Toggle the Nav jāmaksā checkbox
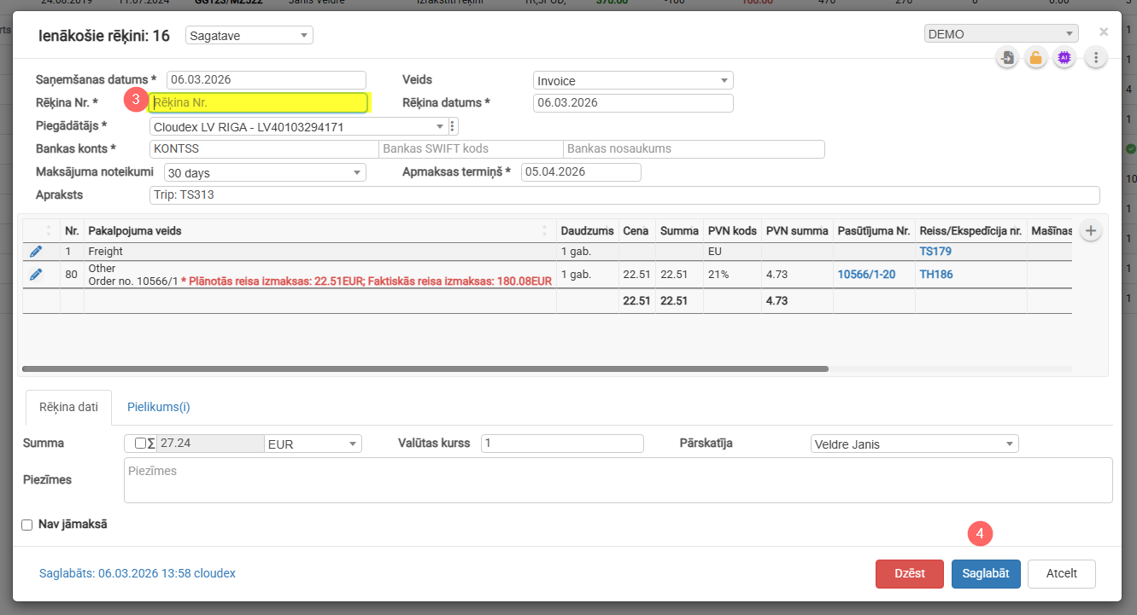The height and width of the screenshot is (615, 1137). coord(26,525)
